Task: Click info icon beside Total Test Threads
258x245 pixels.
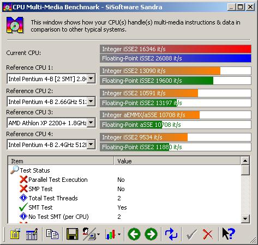Action: 23,198
